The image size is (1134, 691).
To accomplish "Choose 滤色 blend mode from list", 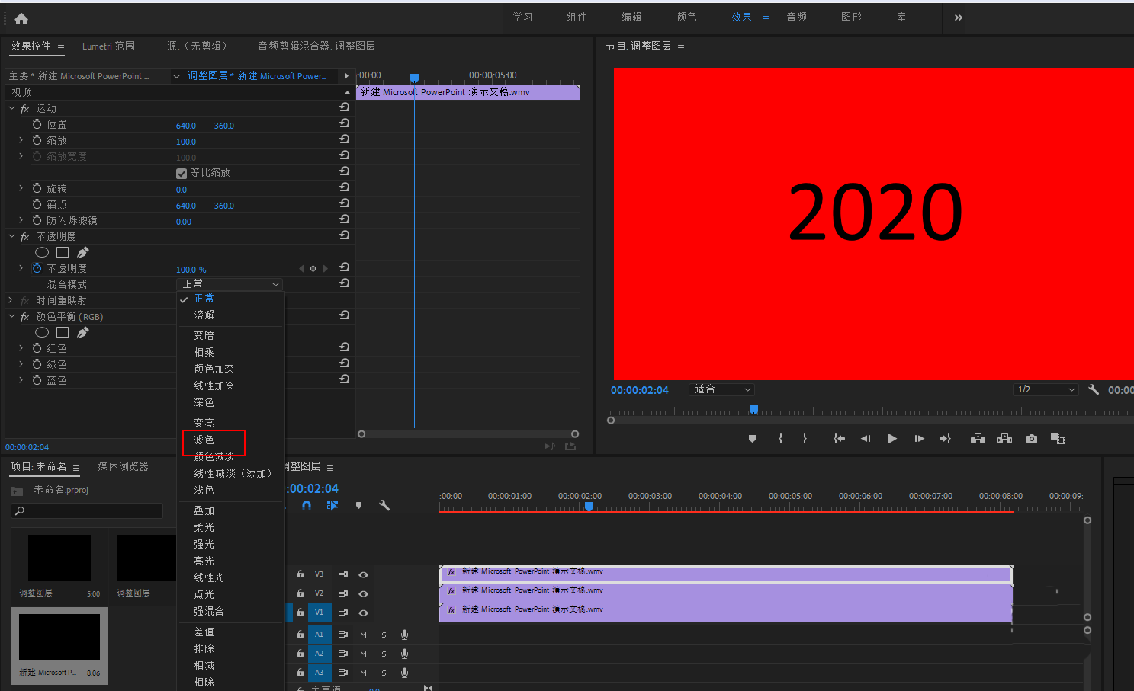I will [x=204, y=440].
